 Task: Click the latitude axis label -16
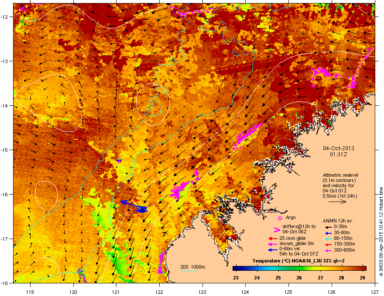point(5,195)
